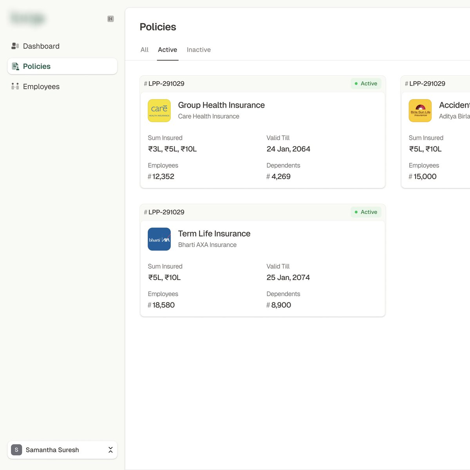The height and width of the screenshot is (470, 470).
Task: Click the S avatar for Samantha Suresh
Action: click(x=16, y=450)
